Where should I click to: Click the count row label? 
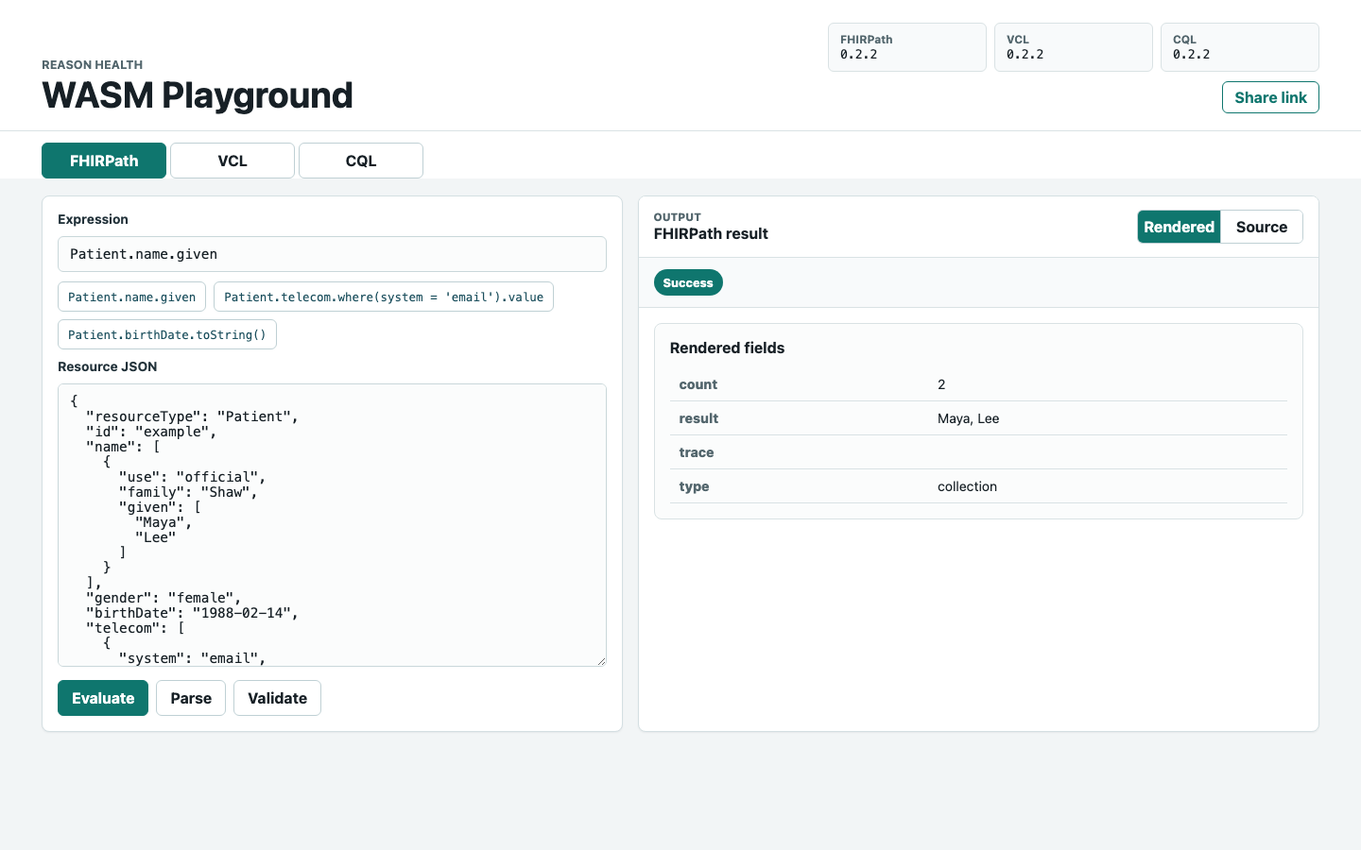[x=698, y=384]
